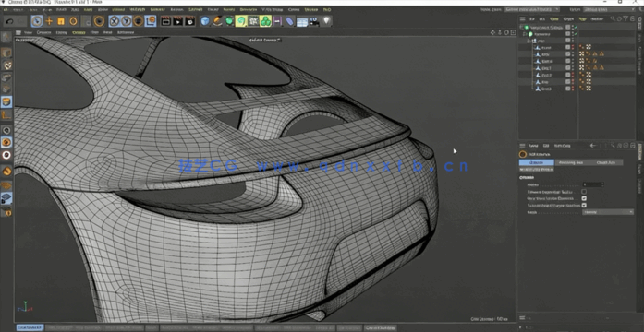The image size is (644, 332).
Task: Switch to the Object Axis tab
Action: [606, 162]
